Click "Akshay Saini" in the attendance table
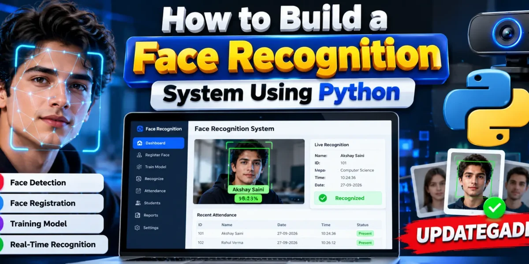The width and height of the screenshot is (529, 264). (232, 233)
